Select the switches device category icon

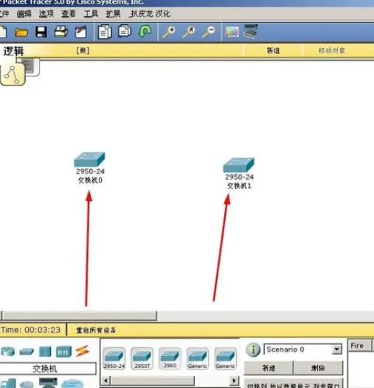point(27,351)
